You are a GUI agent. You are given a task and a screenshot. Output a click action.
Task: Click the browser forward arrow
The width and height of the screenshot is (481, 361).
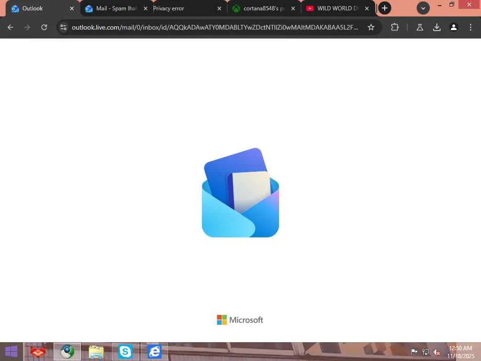click(x=27, y=27)
